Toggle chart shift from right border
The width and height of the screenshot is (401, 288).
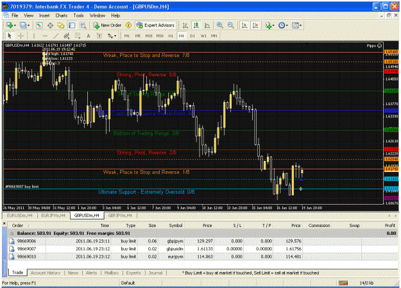pyautogui.click(x=255, y=25)
